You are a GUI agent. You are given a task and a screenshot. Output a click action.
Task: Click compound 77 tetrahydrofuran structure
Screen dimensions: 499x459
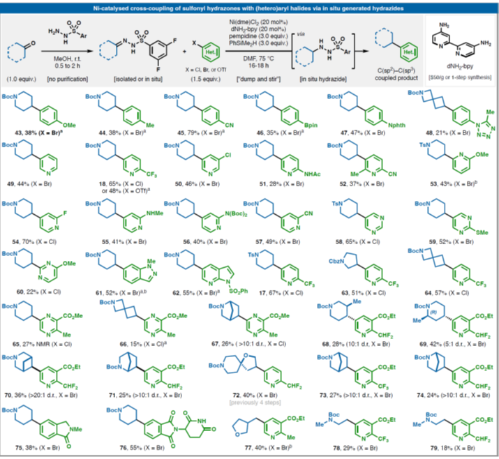tap(268, 428)
